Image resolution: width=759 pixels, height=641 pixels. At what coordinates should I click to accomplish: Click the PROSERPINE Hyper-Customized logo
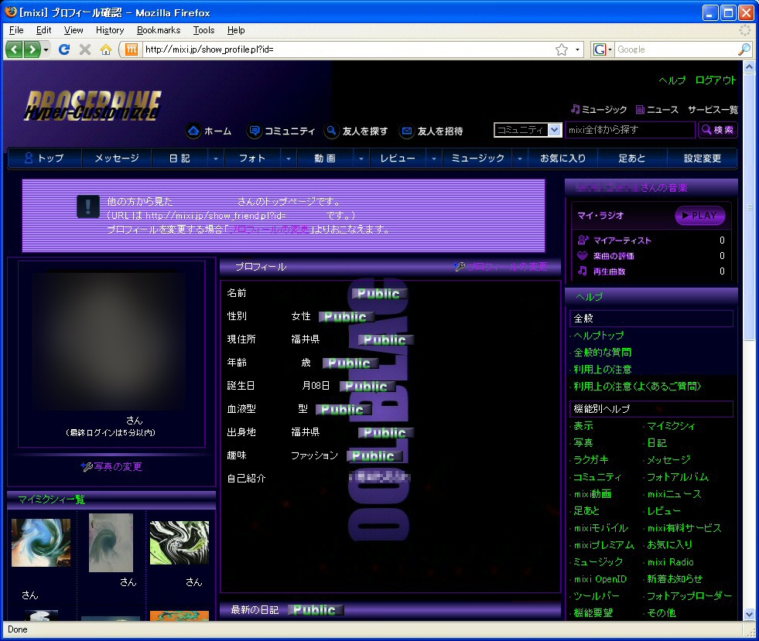92,105
